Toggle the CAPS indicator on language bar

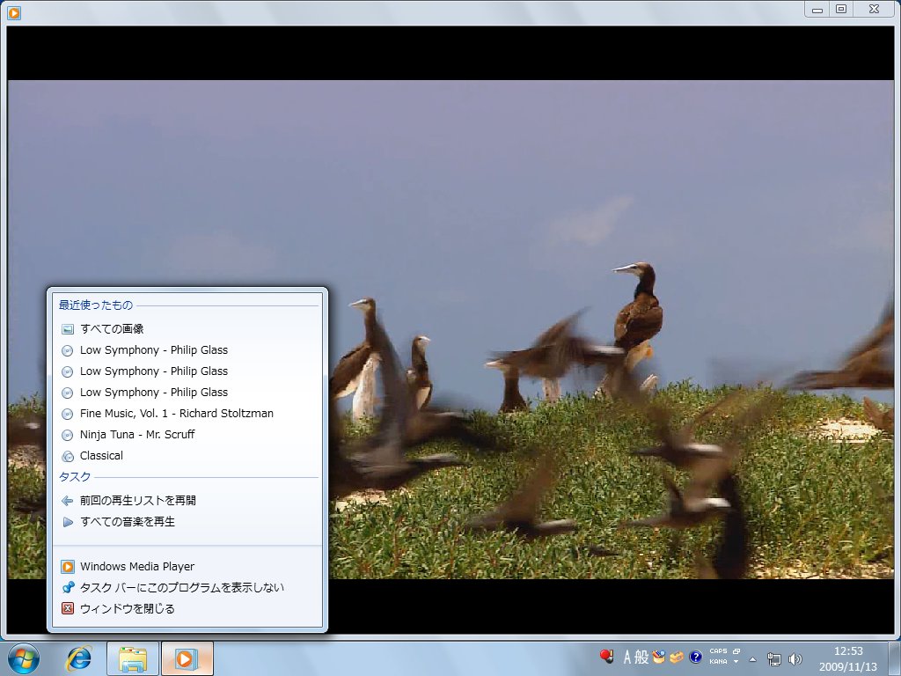718,651
